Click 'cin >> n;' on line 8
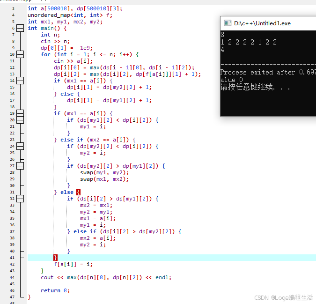Screen dimensions: 316x304 pos(55,41)
